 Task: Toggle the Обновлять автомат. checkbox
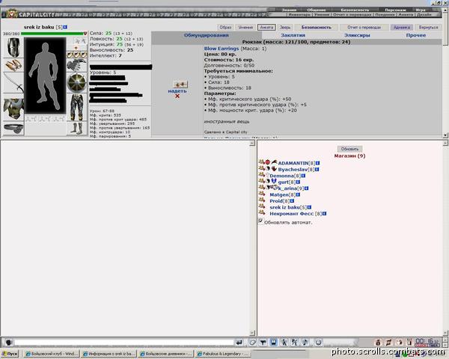click(260, 221)
